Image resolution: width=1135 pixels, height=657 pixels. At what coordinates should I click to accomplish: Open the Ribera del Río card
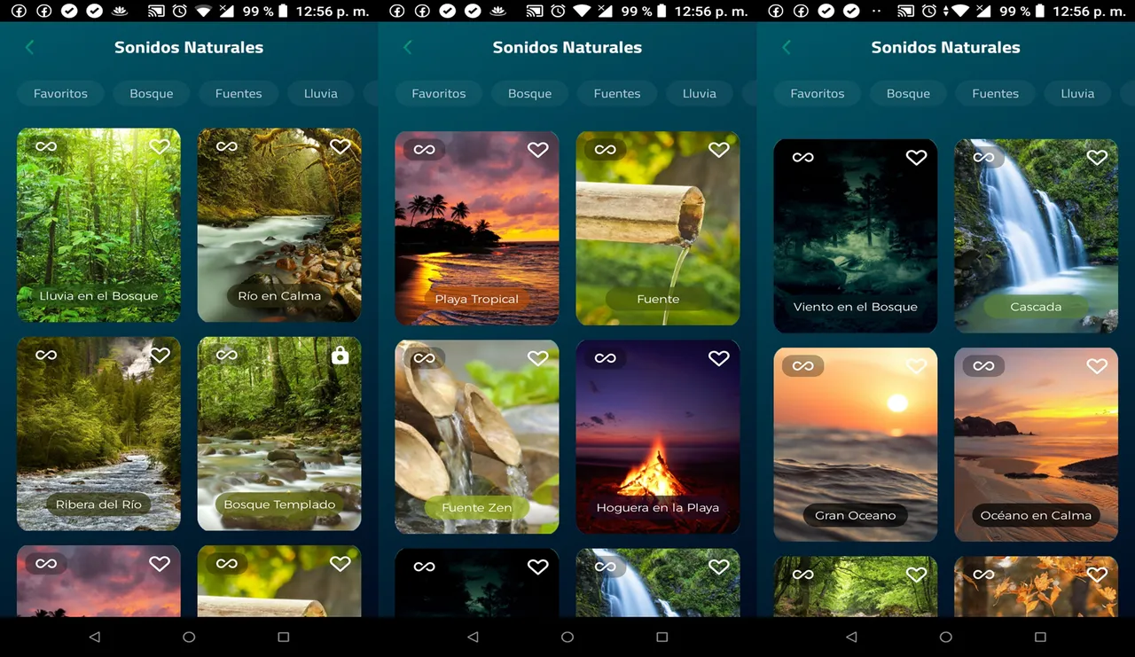click(98, 434)
